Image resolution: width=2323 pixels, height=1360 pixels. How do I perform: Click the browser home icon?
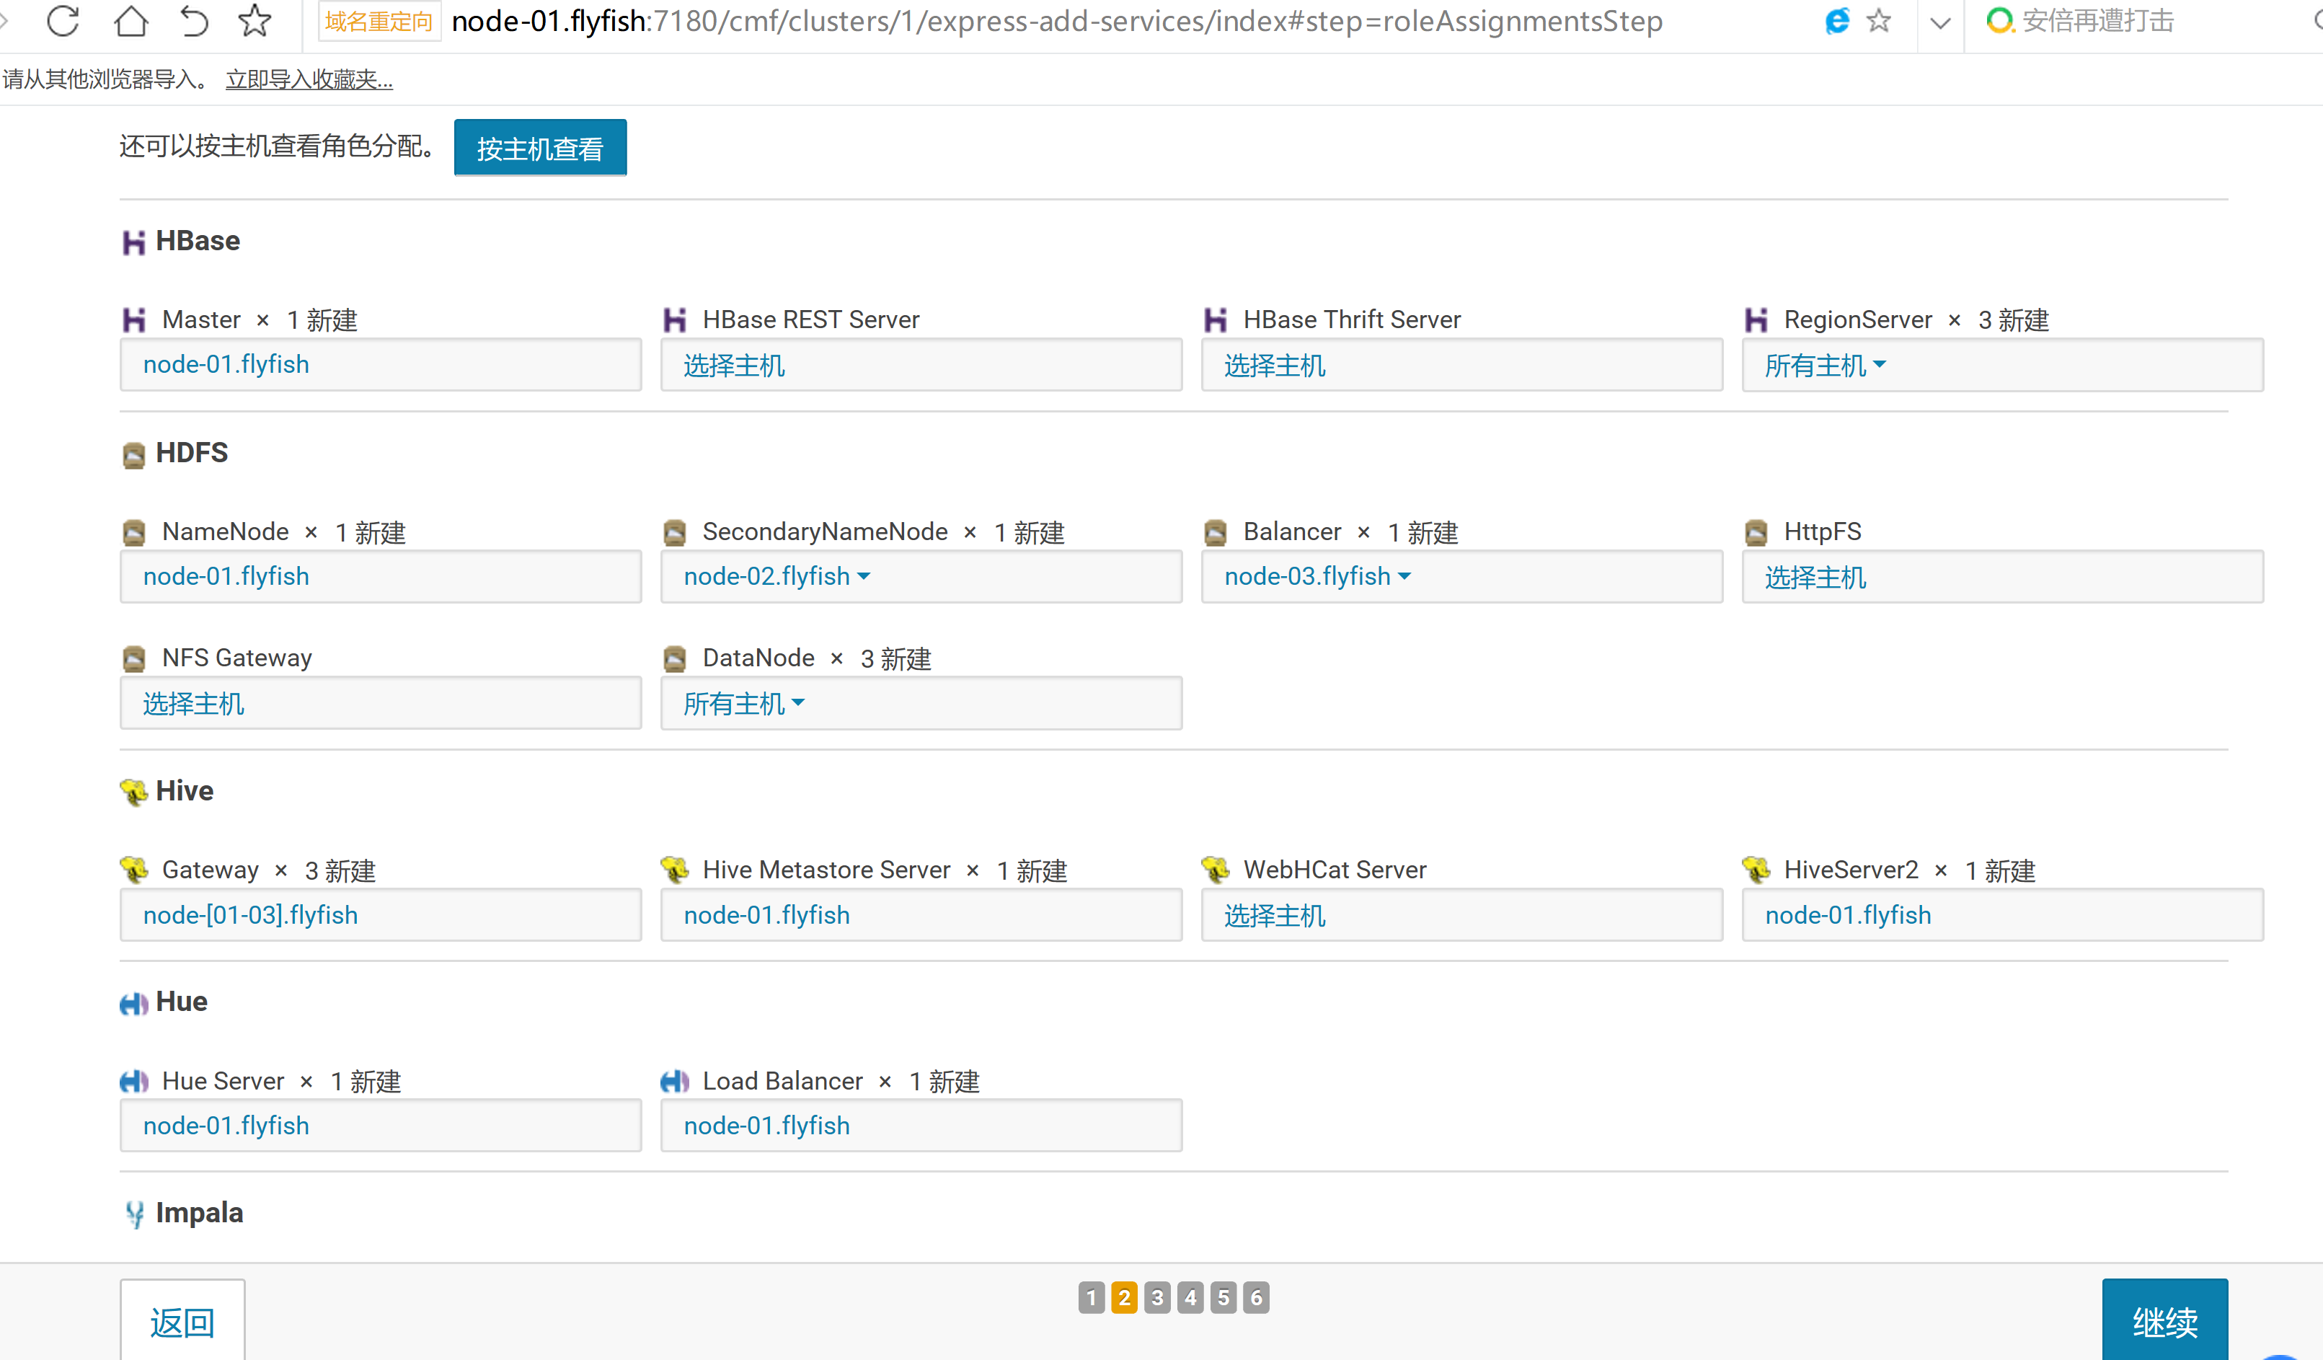click(x=131, y=21)
